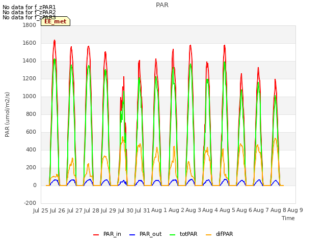Click the blue PAR_out legend swatch
326x244 pixels.
click(x=132, y=235)
